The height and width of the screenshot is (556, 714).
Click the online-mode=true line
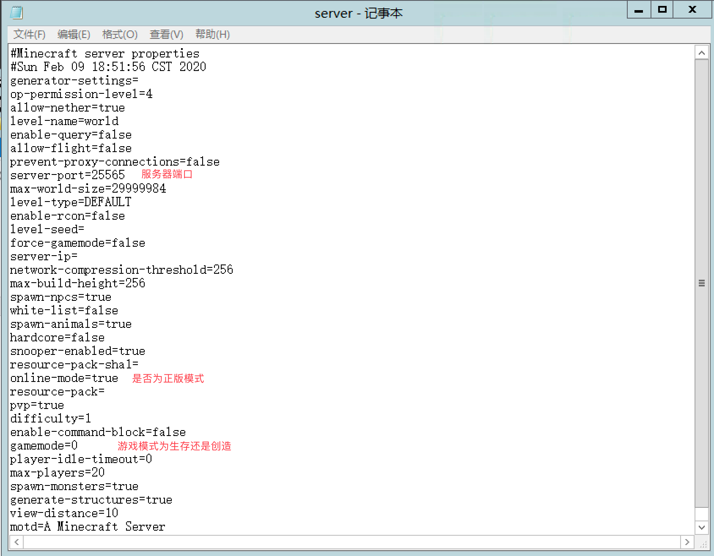click(64, 378)
